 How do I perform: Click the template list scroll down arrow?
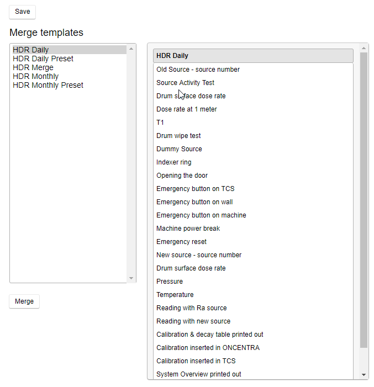coord(131,278)
